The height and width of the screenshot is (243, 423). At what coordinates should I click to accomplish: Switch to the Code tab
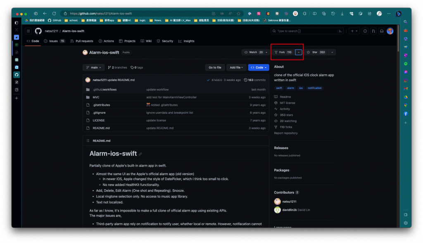33,41
